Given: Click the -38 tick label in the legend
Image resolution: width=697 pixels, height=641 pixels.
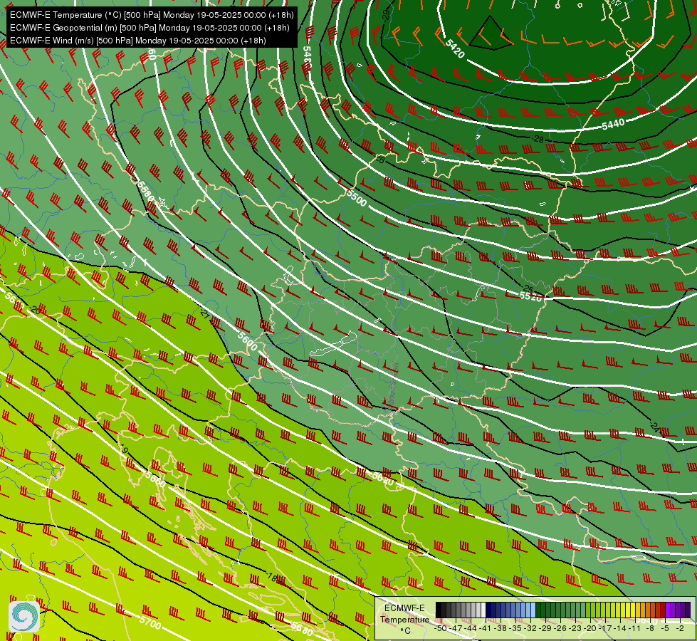Looking at the screenshot, I should (501, 629).
